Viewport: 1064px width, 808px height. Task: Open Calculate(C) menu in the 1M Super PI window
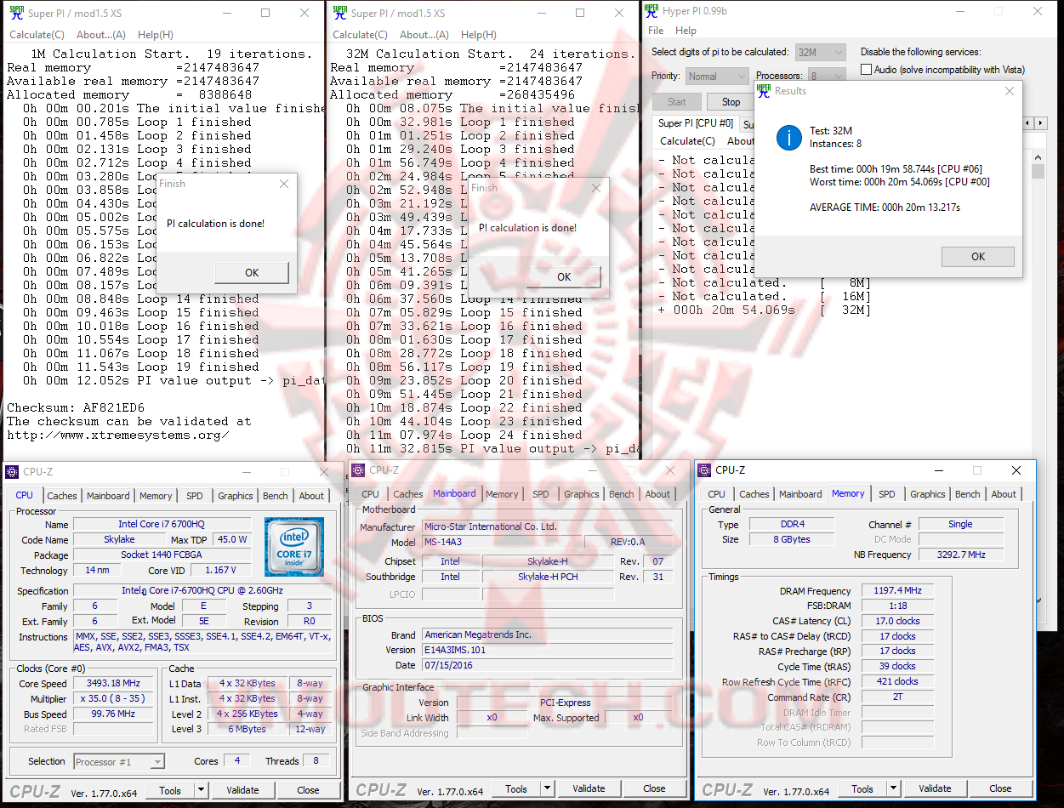[37, 35]
